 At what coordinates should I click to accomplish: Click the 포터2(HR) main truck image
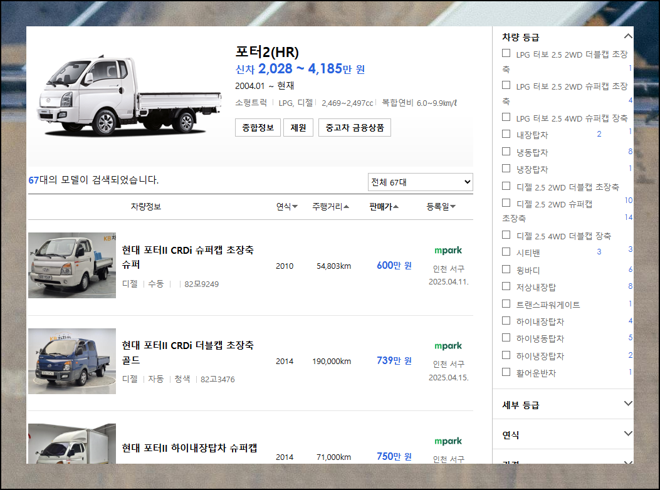coord(130,96)
